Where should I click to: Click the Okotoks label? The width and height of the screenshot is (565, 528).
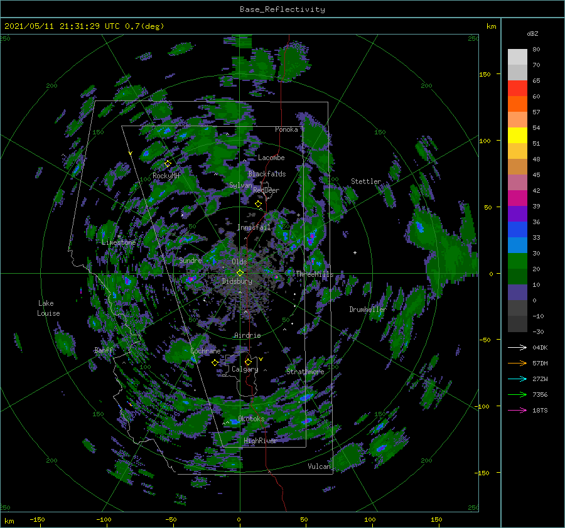pyautogui.click(x=251, y=419)
